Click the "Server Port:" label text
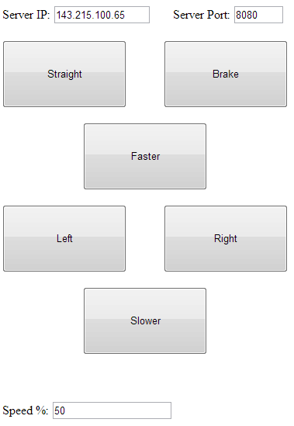This screenshot has width=294, height=426. (202, 15)
